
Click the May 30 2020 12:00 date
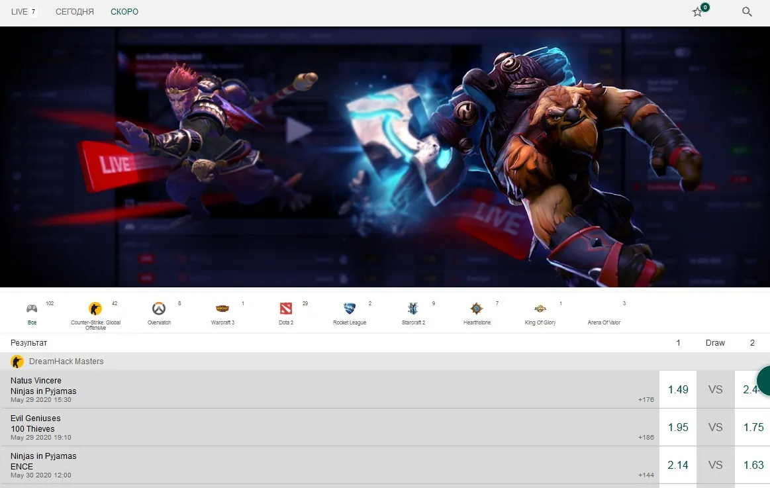tap(41, 475)
